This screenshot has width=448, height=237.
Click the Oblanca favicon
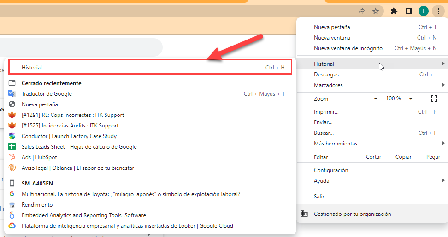pos(12,168)
